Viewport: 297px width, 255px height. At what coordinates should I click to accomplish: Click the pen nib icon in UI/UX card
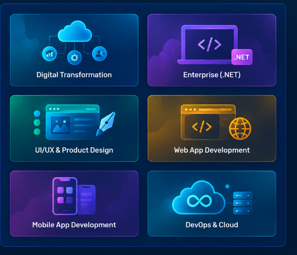[106, 124]
